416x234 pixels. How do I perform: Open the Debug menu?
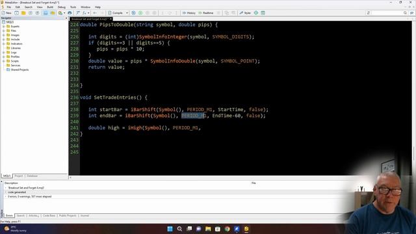[62, 7]
